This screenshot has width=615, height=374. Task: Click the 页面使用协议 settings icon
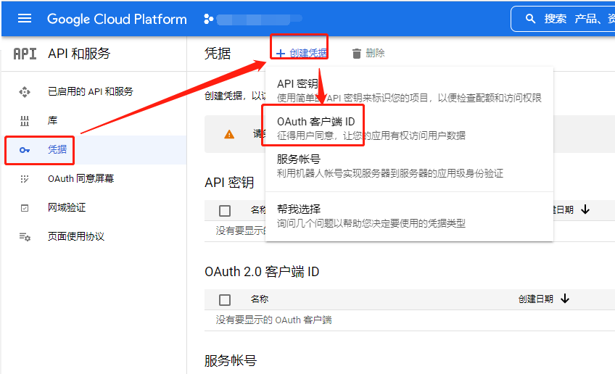pos(25,237)
